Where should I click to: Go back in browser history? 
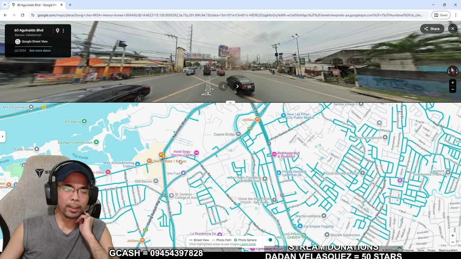5,15
